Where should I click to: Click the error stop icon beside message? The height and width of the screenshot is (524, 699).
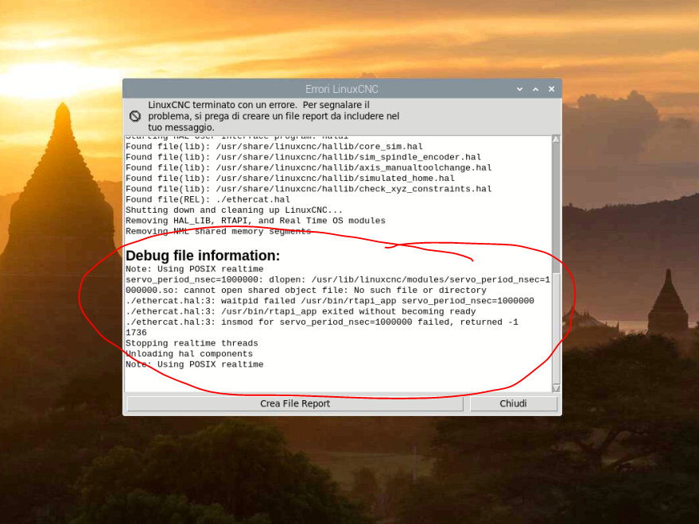[x=135, y=116]
